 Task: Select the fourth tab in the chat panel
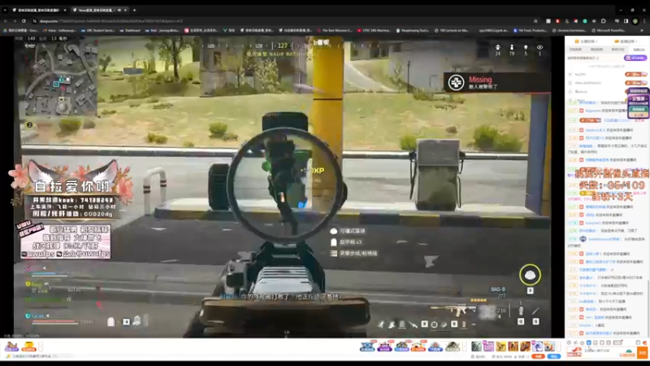pyautogui.click(x=639, y=50)
